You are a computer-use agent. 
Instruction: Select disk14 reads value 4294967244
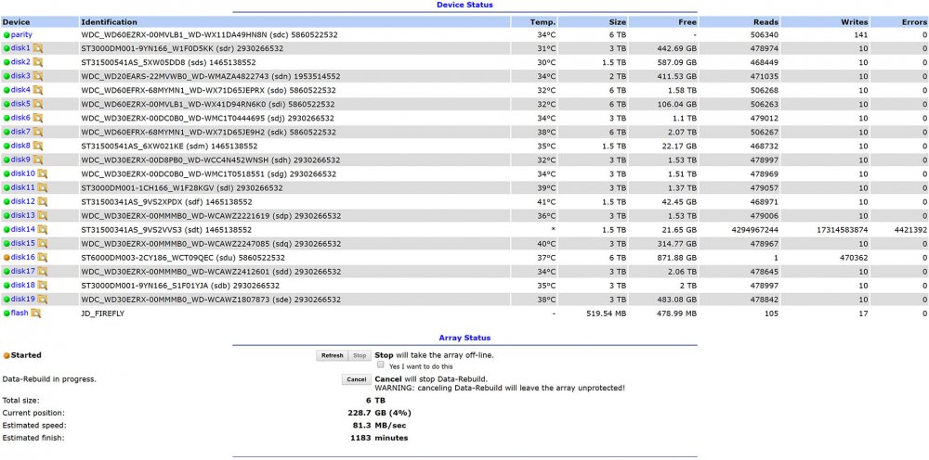coord(753,229)
